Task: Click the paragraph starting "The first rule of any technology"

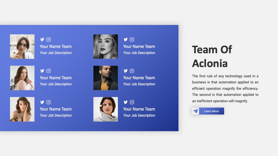Action: (225, 88)
